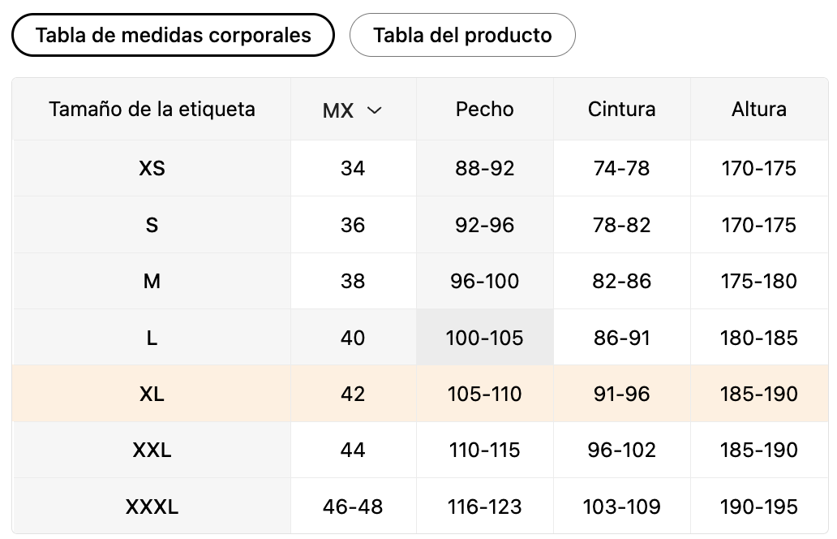Click the 91-96 waist cell in XL row
Screen dimensions: 837x539
click(622, 395)
